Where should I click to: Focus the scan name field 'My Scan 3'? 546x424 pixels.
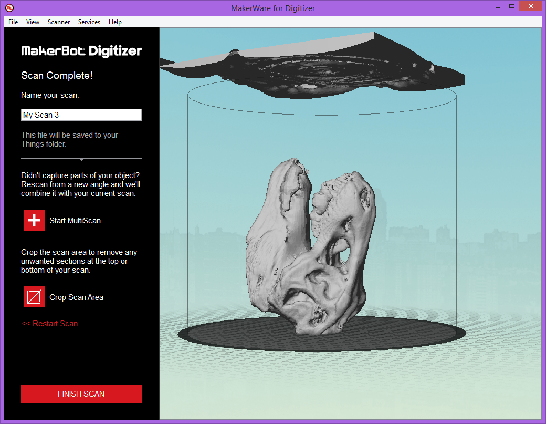pos(81,115)
